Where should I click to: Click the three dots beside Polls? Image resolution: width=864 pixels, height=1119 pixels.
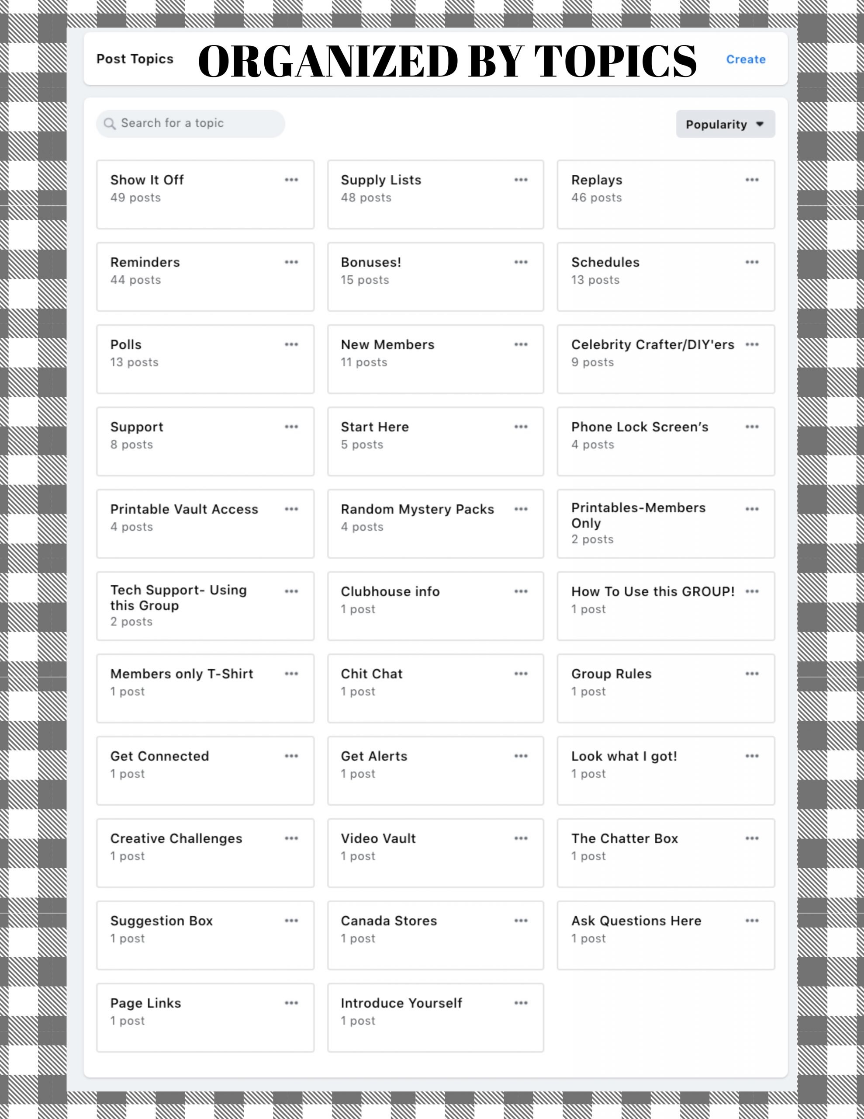coord(291,344)
